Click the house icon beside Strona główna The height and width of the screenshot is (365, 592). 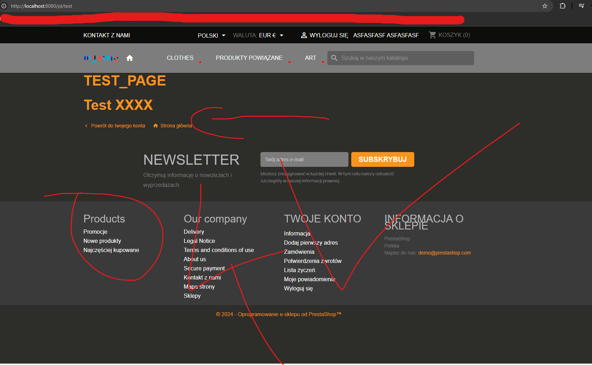point(156,126)
